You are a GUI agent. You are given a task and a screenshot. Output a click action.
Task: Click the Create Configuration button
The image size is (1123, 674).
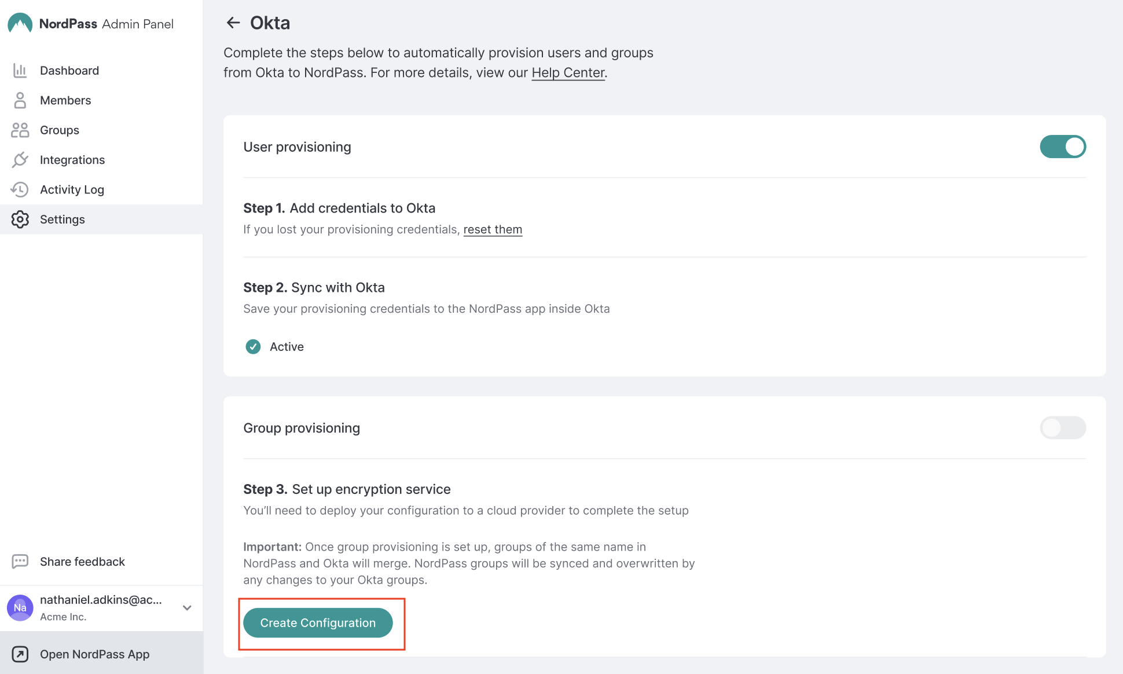318,623
